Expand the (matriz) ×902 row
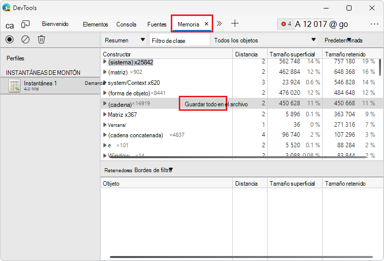This screenshot has width=384, height=261. [x=105, y=72]
